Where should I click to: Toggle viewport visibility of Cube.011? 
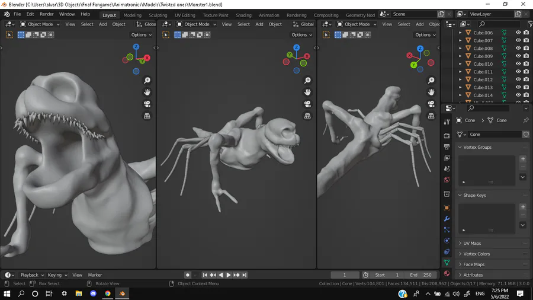pos(518,72)
